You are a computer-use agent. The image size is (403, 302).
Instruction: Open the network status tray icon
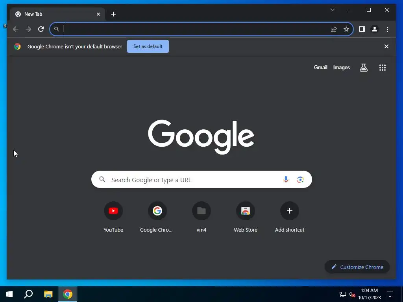(343, 294)
